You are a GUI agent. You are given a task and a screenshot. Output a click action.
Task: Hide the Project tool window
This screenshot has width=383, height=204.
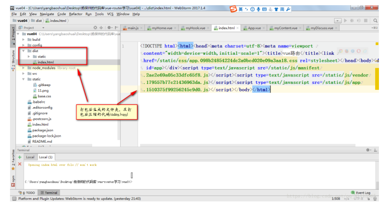(x=117, y=28)
